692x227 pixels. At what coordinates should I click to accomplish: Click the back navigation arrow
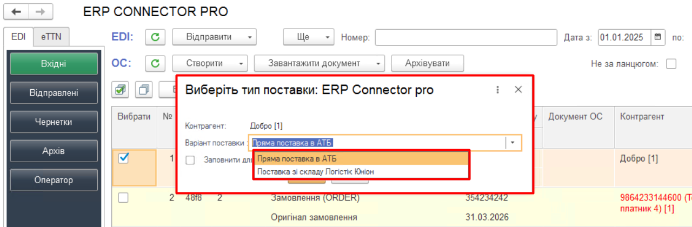point(16,11)
